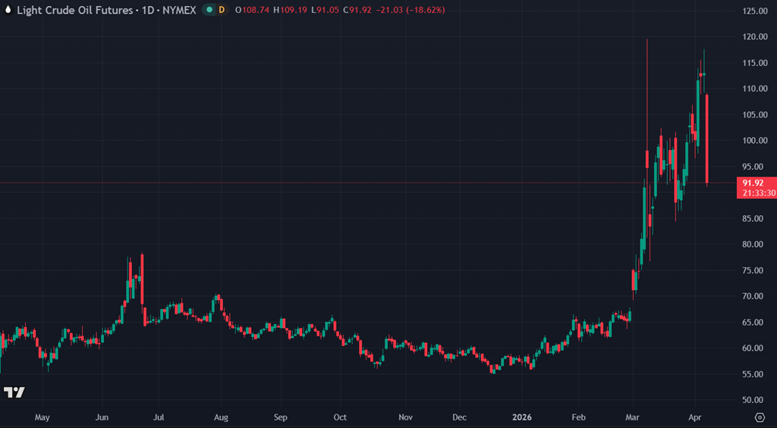Click the −21.03 (−18.62%) change value
This screenshot has width=777, height=428.
[x=413, y=10]
